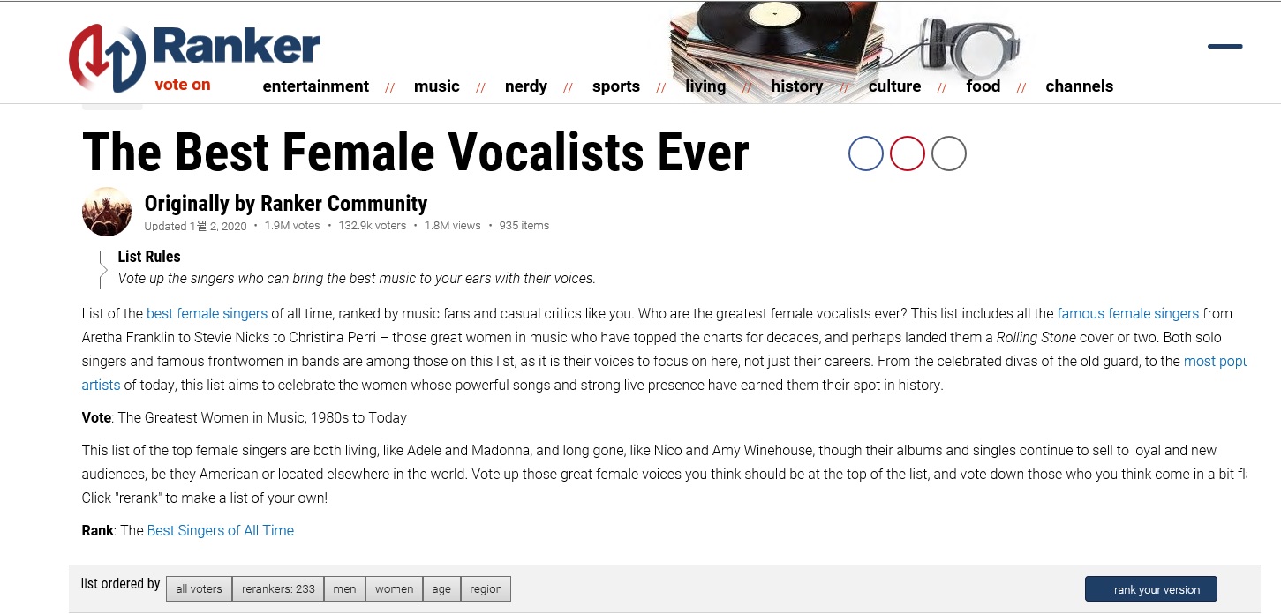Open the region filter option

486,588
